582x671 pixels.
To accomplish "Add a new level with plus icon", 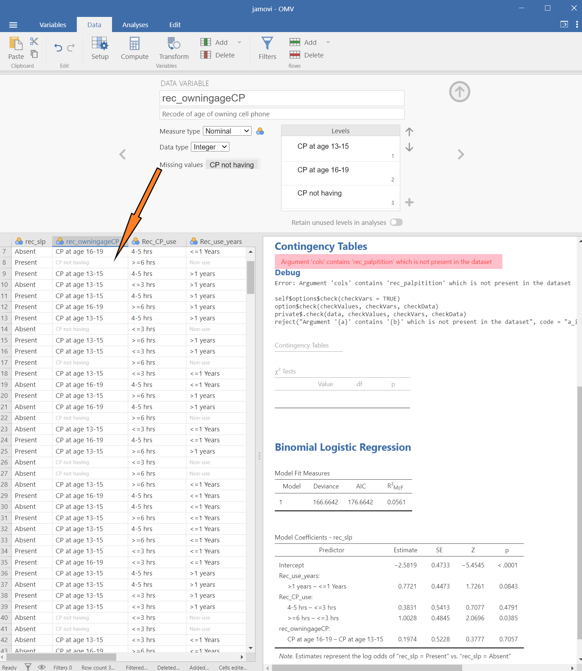I will (x=409, y=202).
